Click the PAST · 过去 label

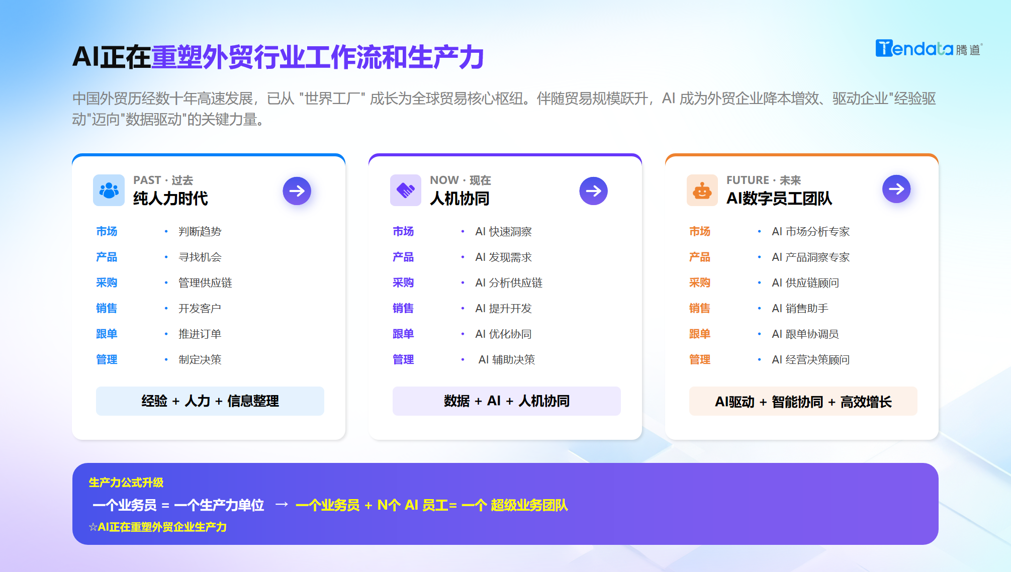pyautogui.click(x=163, y=180)
